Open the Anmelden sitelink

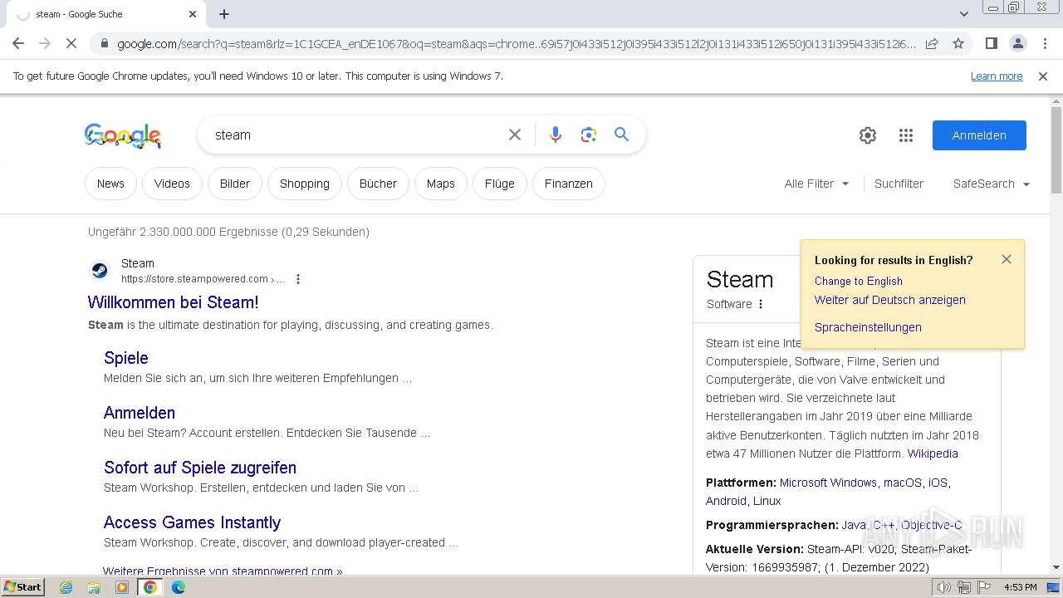click(x=140, y=413)
